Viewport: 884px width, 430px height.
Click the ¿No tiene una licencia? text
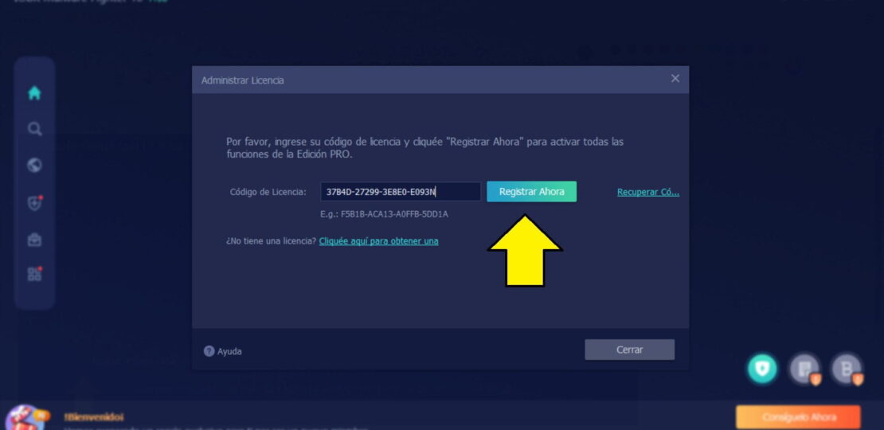coord(272,241)
